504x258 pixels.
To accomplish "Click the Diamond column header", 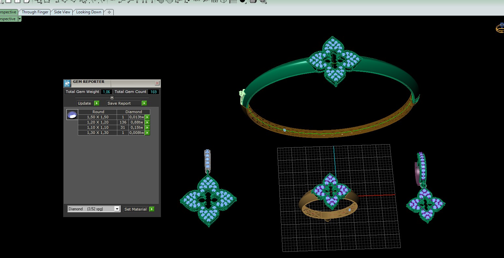I will [134, 112].
